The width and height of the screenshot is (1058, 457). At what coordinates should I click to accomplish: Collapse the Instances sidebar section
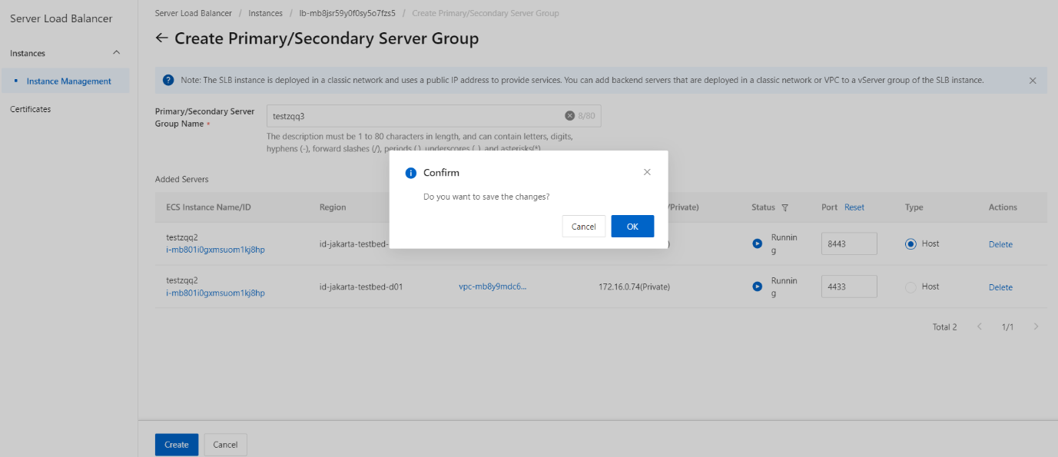(x=117, y=53)
